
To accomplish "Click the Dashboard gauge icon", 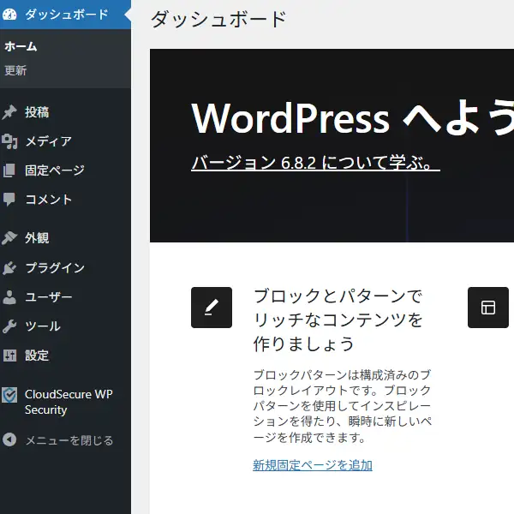I will click(9, 15).
